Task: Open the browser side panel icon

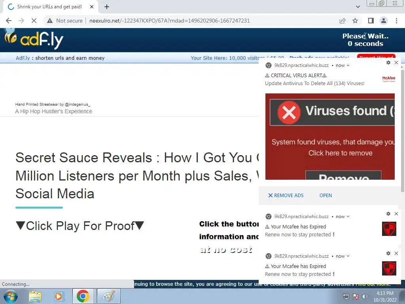Action: click(371, 21)
